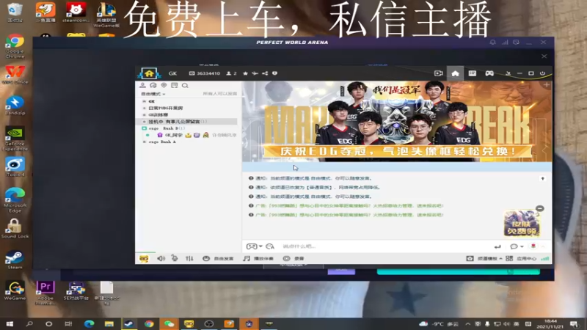
Task: Open the Windows Start menu
Action: [10, 323]
